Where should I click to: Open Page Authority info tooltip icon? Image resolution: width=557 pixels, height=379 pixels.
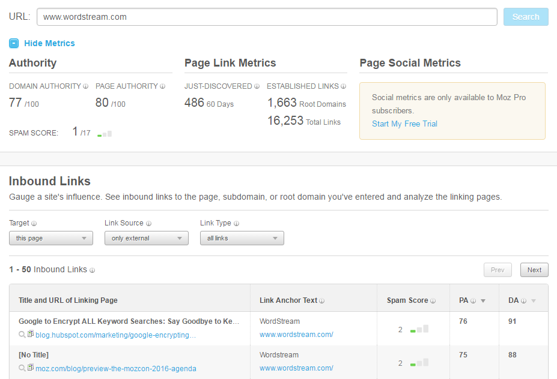coord(162,86)
